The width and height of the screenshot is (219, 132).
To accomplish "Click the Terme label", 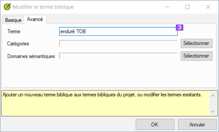I will click(x=14, y=31).
